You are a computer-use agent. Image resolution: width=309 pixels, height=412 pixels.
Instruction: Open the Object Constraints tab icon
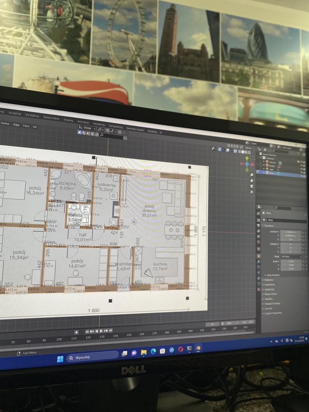[x=259, y=278]
